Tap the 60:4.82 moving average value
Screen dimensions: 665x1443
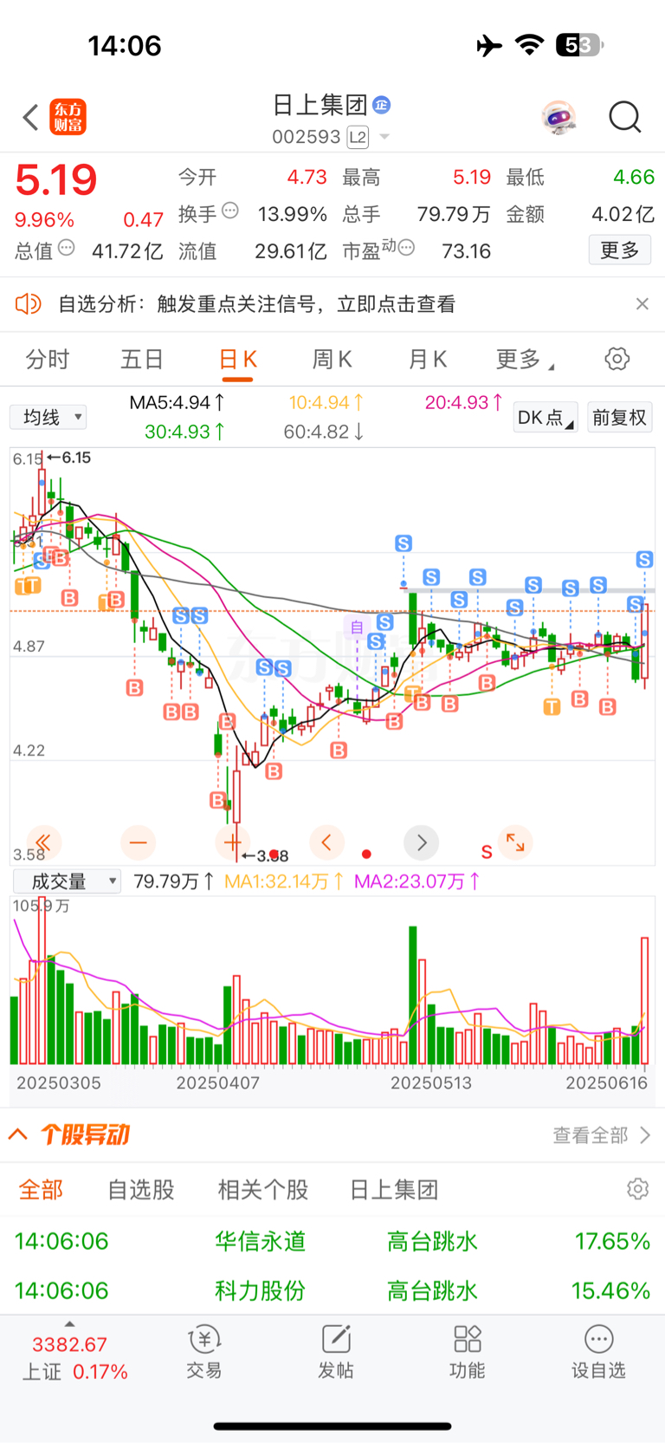(x=323, y=432)
